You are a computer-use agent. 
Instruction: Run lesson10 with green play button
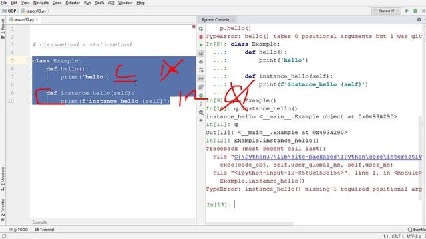coord(407,11)
